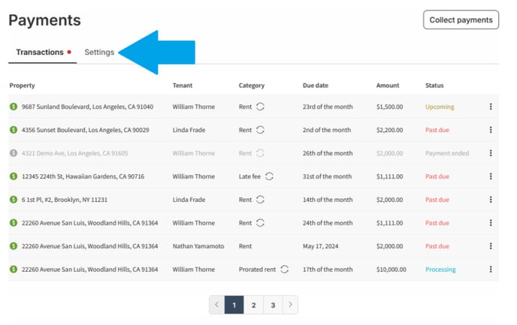The width and height of the screenshot is (517, 325).
Task: Open three-dot menu for the Processing payment
Action: 491,269
